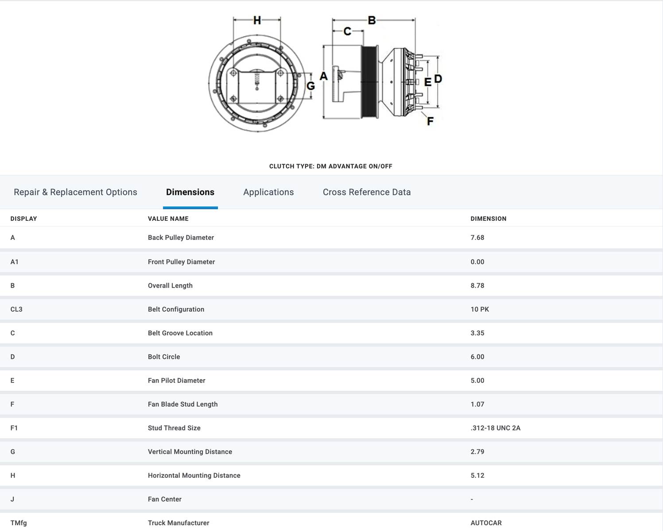The image size is (663, 531).
Task: Click the display code D in Bolt Circle row
Action: [13, 357]
